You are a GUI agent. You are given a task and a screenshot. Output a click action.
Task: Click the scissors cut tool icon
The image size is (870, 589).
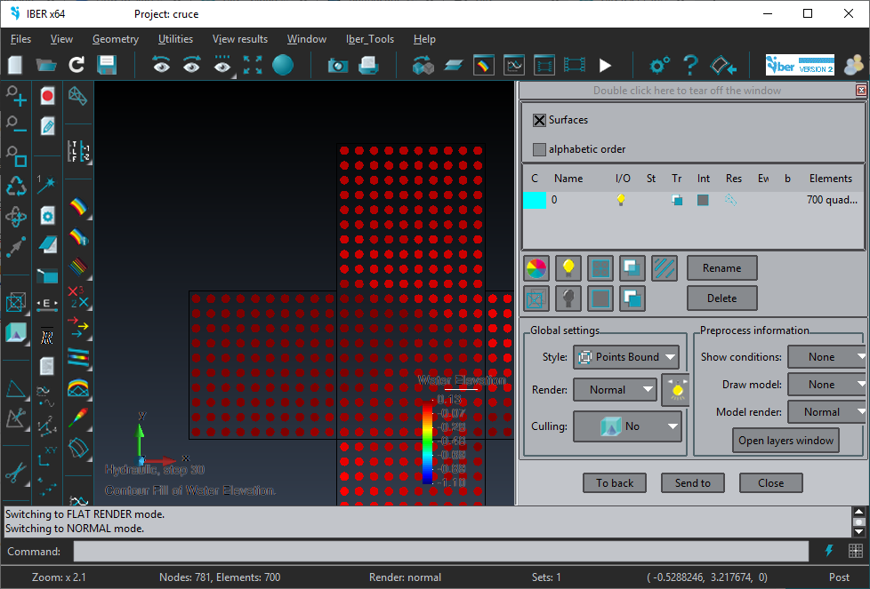coord(16,473)
